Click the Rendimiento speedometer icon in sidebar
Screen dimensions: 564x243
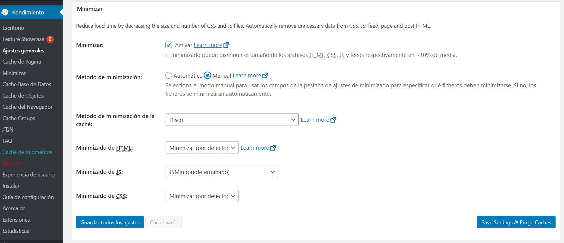(x=5, y=12)
